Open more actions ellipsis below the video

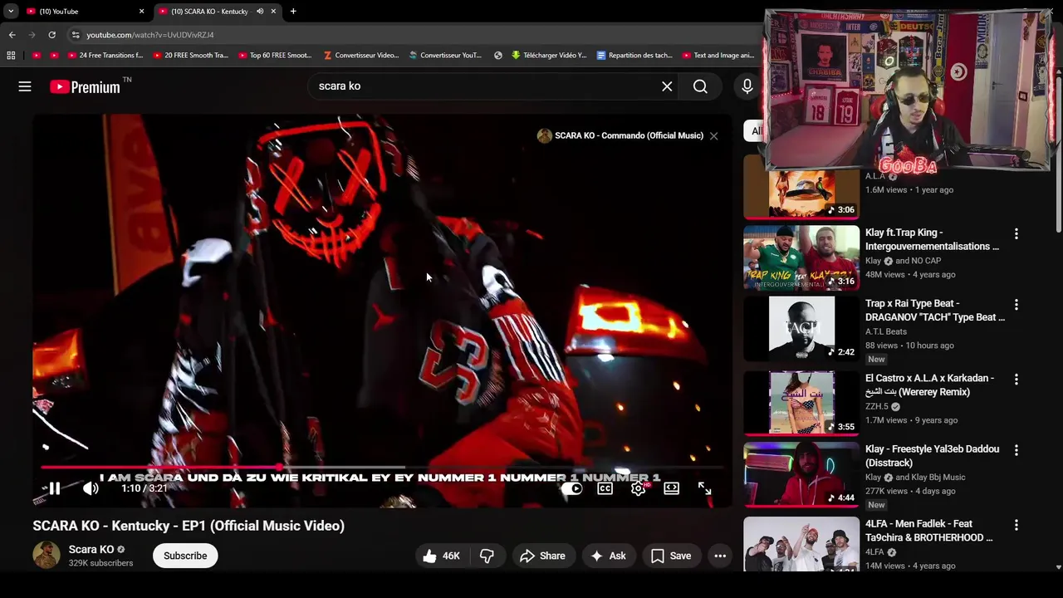(720, 556)
